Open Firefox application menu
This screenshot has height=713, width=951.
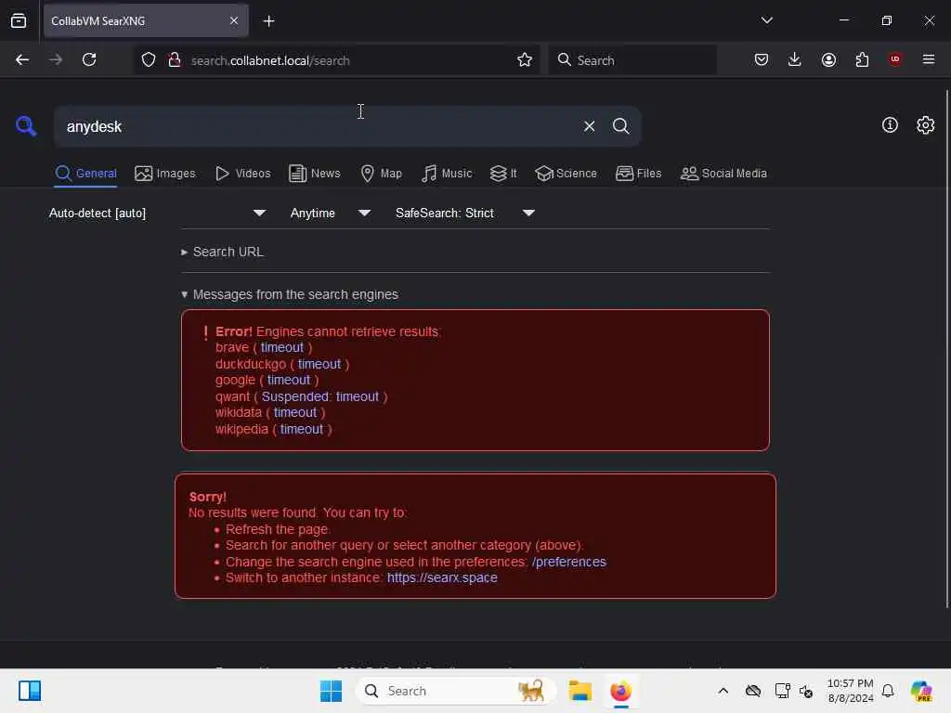coord(928,59)
